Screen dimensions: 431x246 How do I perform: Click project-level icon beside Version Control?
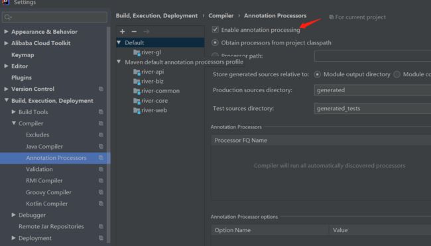point(101,89)
